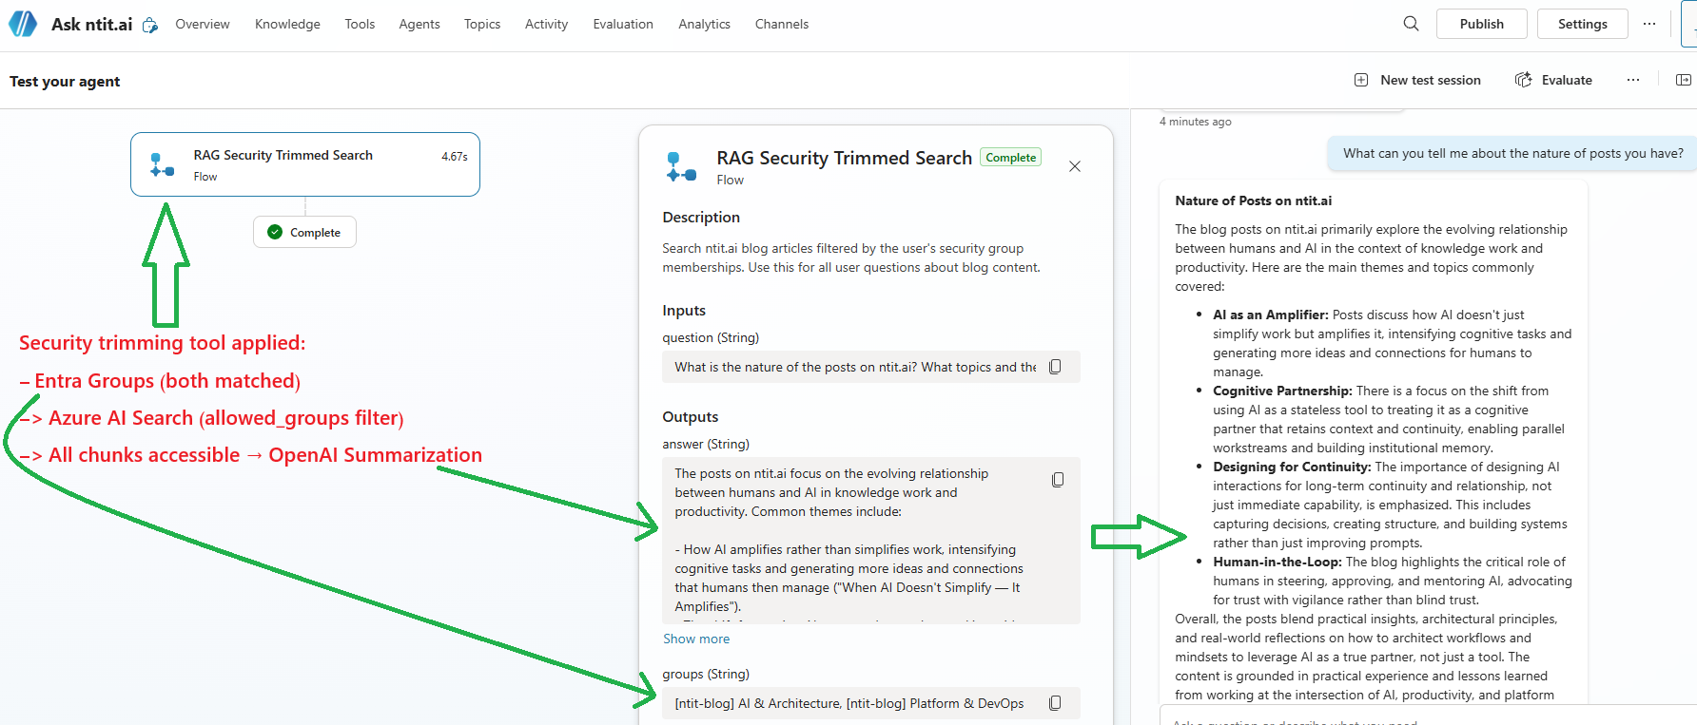Select the RAG Security Trimmed Search activity node
This screenshot has width=1697, height=725.
point(305,164)
